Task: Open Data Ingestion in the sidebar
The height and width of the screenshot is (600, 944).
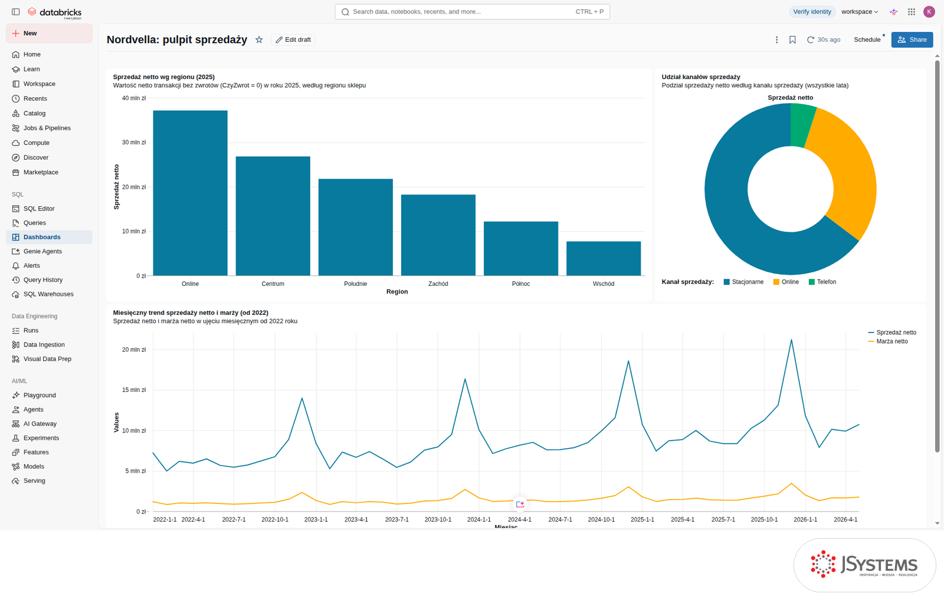Action: click(x=49, y=345)
